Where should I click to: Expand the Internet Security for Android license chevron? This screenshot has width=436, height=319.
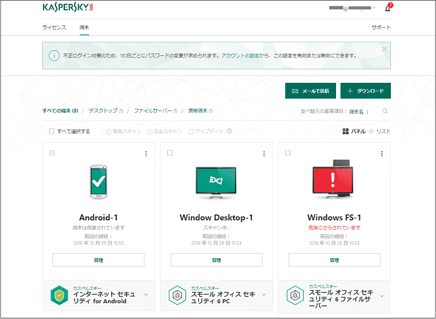pyautogui.click(x=146, y=295)
